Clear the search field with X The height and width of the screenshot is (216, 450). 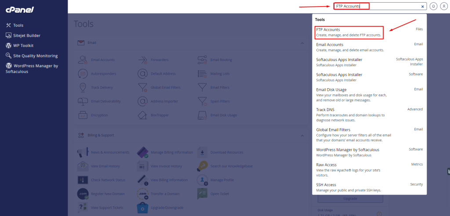(x=422, y=6)
